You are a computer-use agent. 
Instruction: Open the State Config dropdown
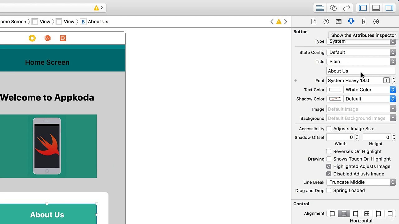pyautogui.click(x=361, y=52)
